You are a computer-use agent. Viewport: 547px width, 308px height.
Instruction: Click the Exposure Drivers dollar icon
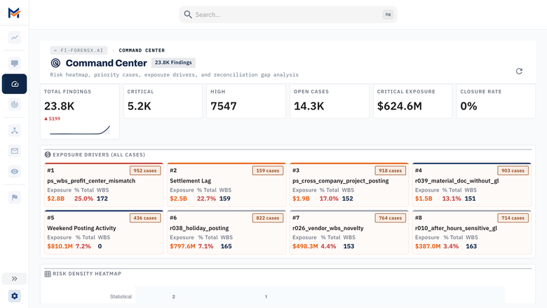(48, 154)
